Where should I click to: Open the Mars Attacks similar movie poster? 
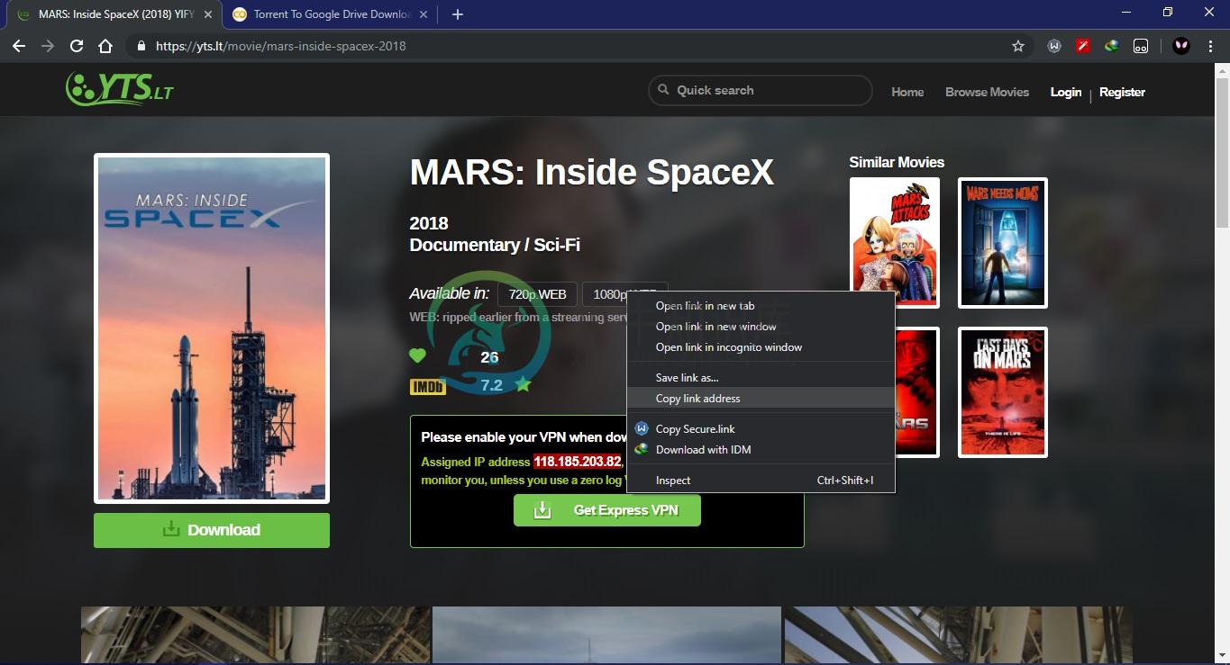(x=895, y=242)
